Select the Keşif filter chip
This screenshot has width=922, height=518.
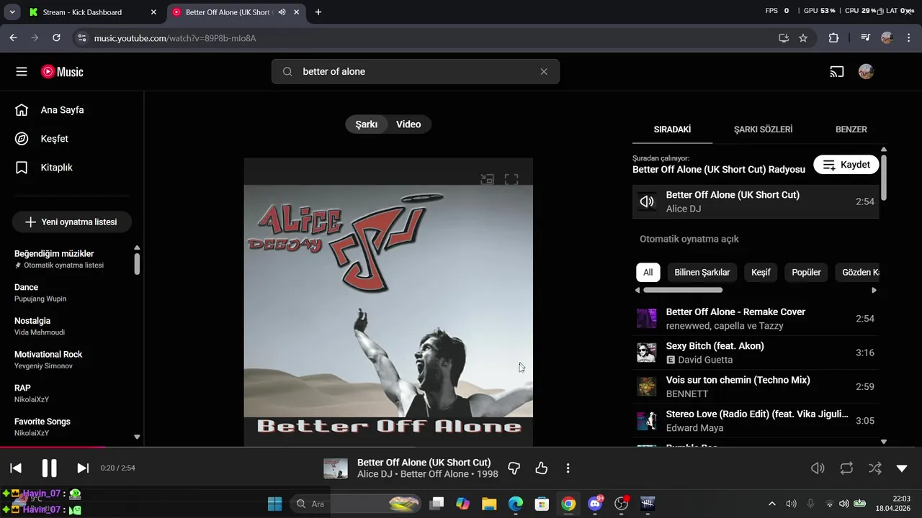(761, 273)
